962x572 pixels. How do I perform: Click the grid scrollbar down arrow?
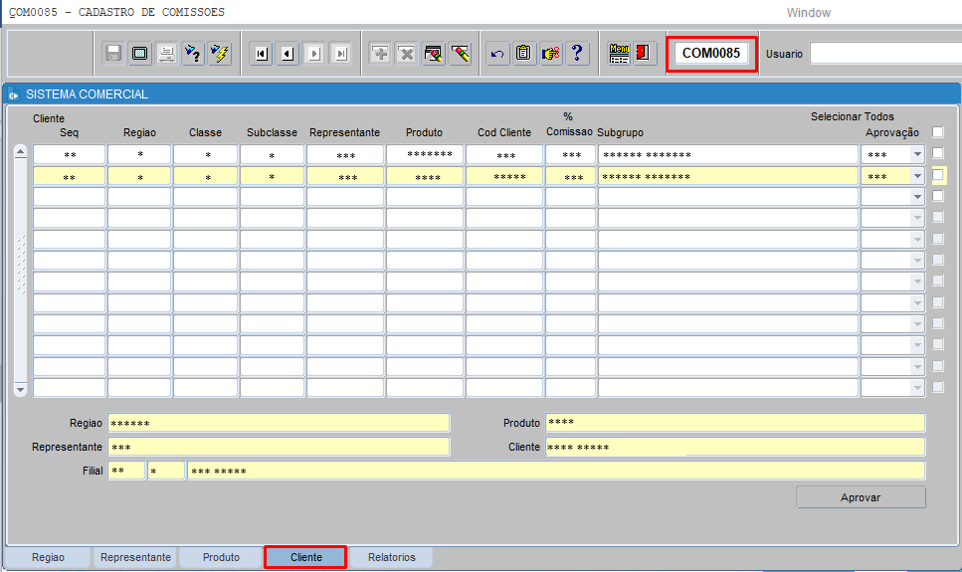click(21, 391)
